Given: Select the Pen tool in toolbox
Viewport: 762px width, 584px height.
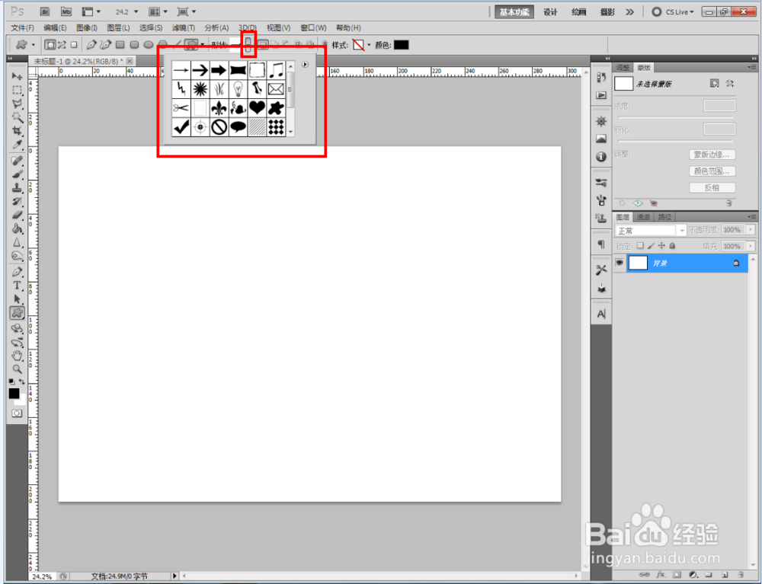Looking at the screenshot, I should [17, 272].
